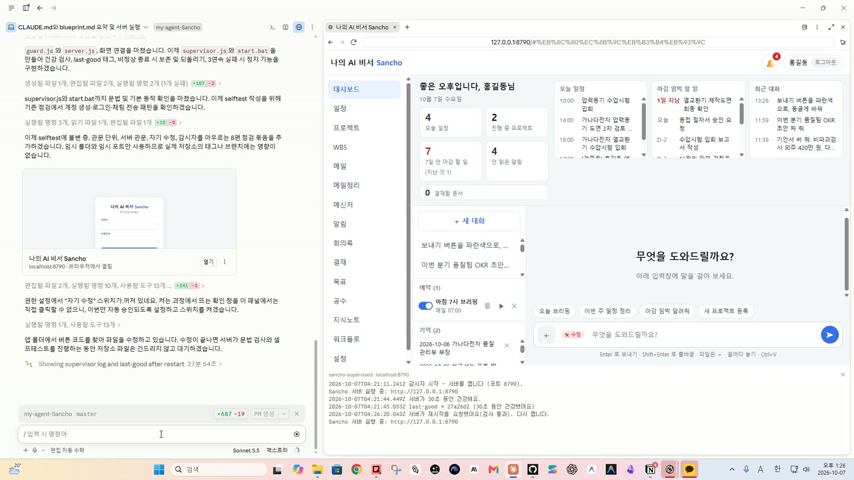Open Chrome from the Windows taskbar
The image size is (854, 480).
point(357,469)
